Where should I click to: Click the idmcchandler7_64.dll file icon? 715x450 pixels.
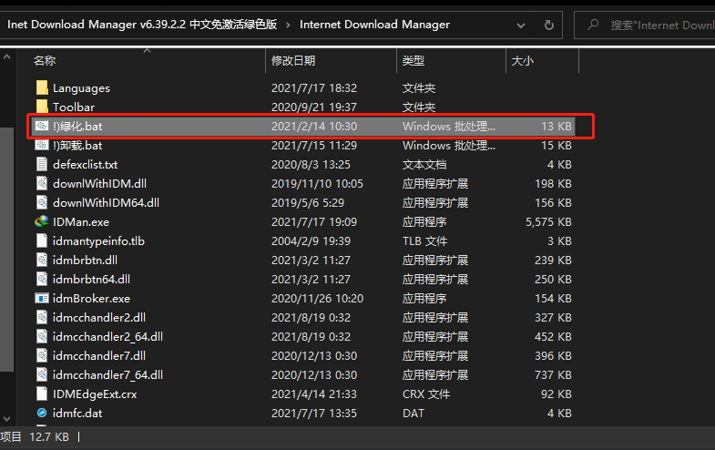pos(42,374)
